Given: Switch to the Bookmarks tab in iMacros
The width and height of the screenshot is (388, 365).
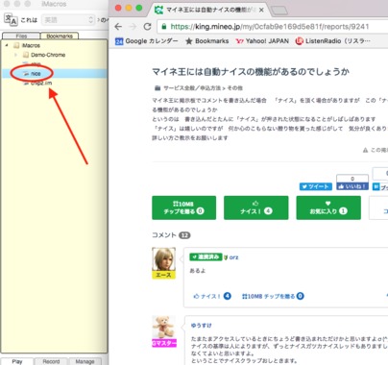Looking at the screenshot, I should point(60,36).
